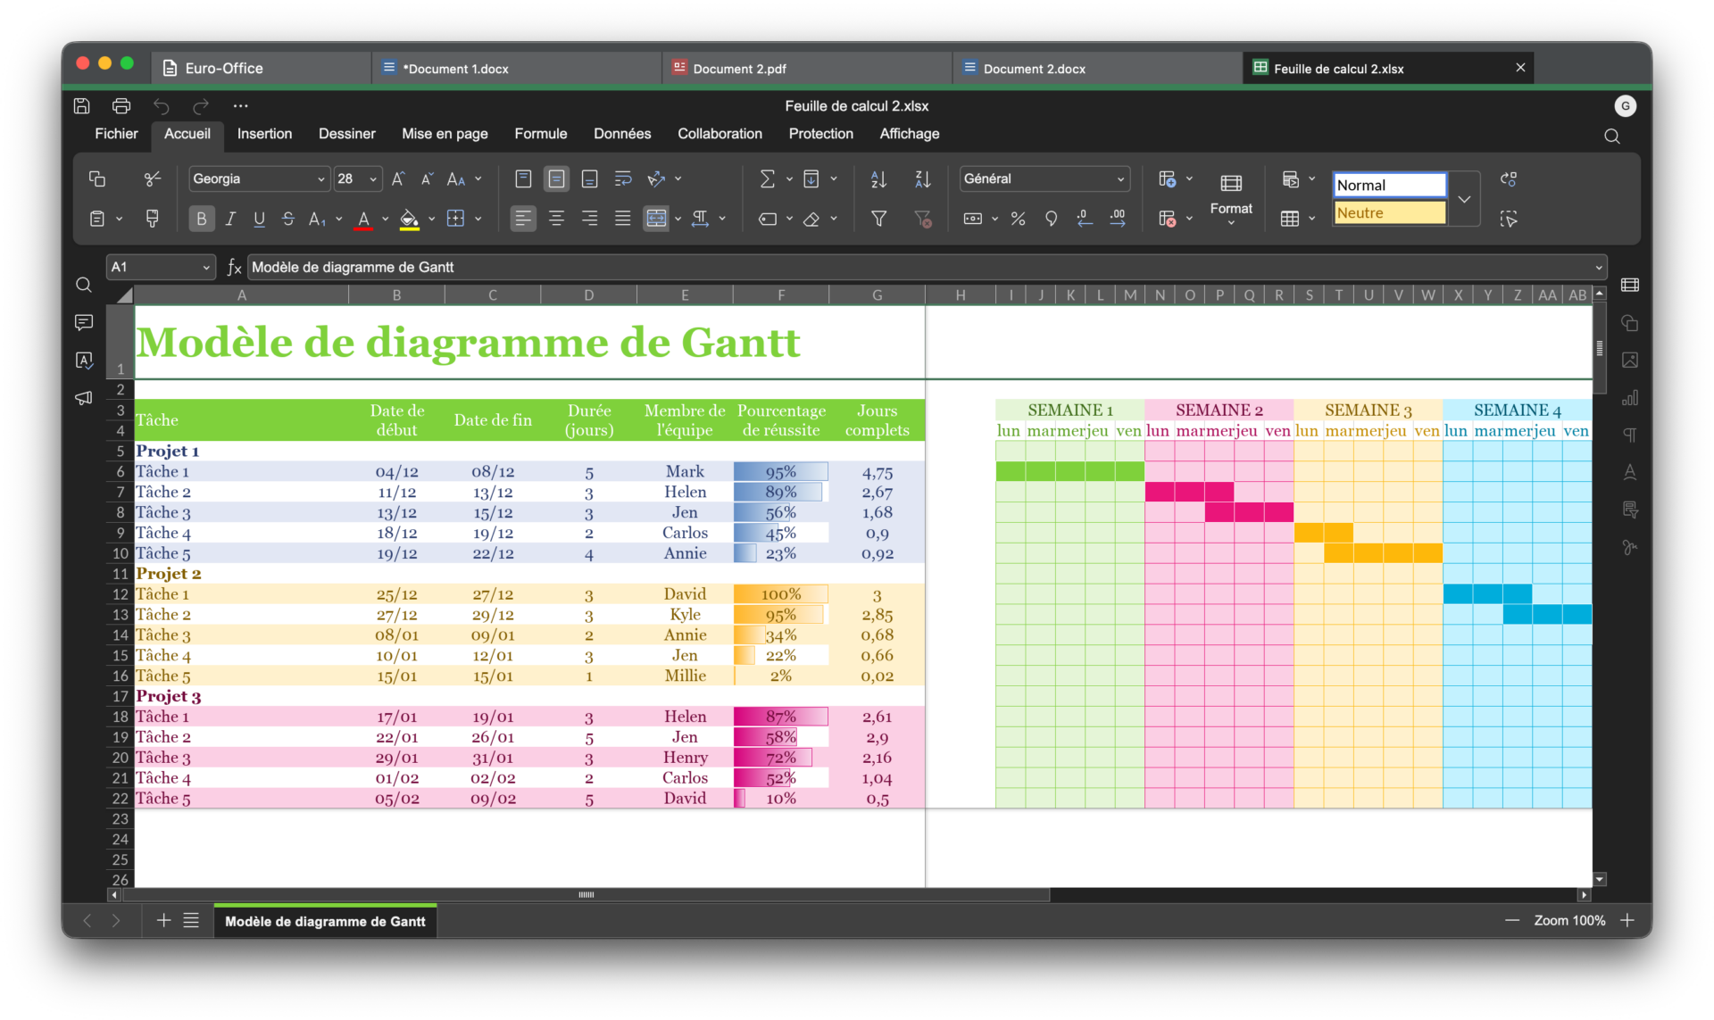The image size is (1714, 1020).
Task: Open the Fichier menu
Action: (x=116, y=134)
